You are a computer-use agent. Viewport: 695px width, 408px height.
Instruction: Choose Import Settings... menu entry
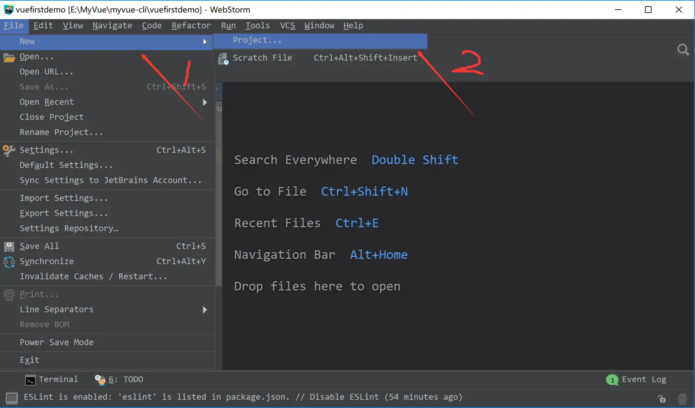point(107,198)
